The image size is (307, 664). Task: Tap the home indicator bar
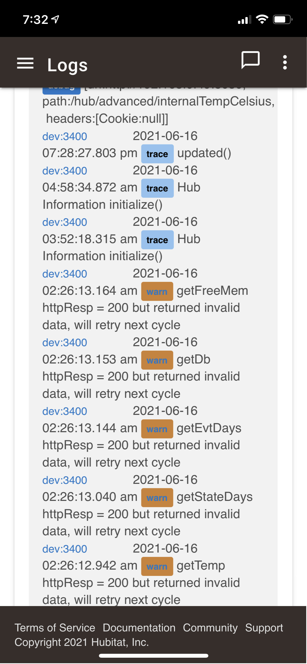coord(153,656)
